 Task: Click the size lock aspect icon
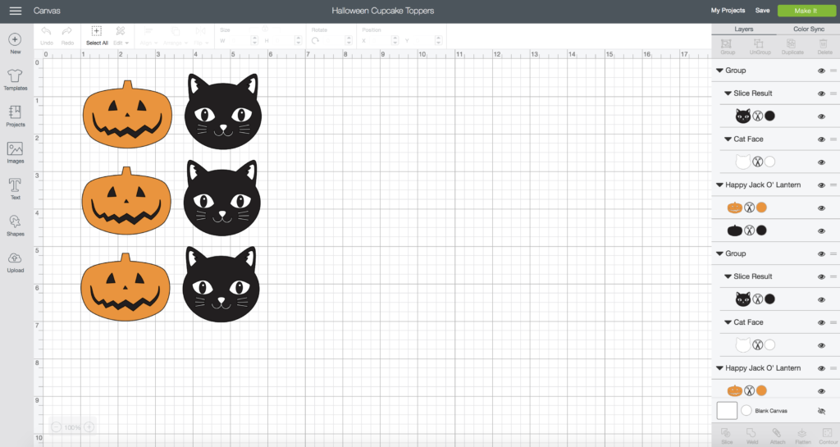click(265, 29)
